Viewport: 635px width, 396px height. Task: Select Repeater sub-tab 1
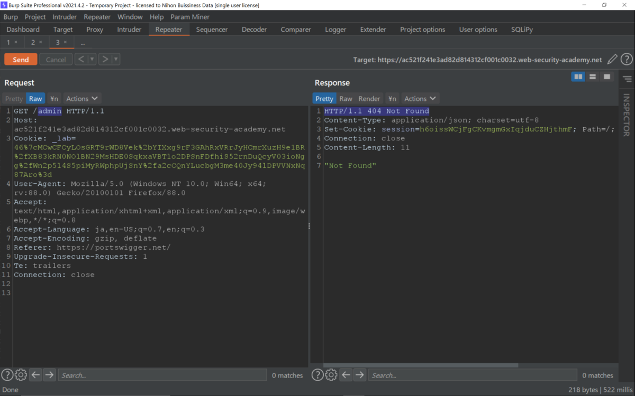8,42
